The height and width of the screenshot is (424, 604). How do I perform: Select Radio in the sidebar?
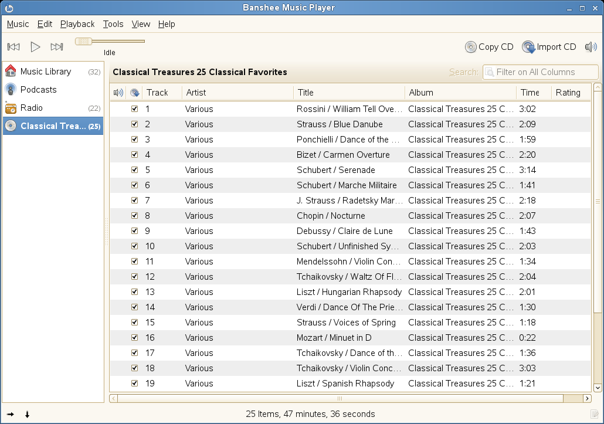click(x=53, y=108)
